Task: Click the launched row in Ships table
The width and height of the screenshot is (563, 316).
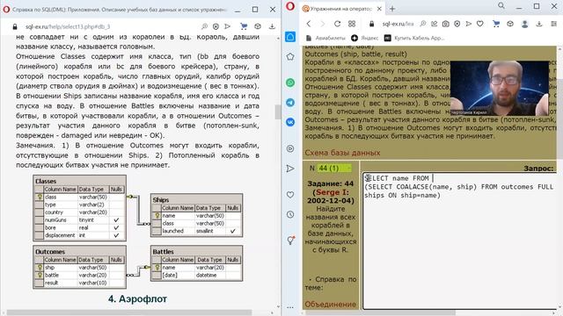Action: 197,231
